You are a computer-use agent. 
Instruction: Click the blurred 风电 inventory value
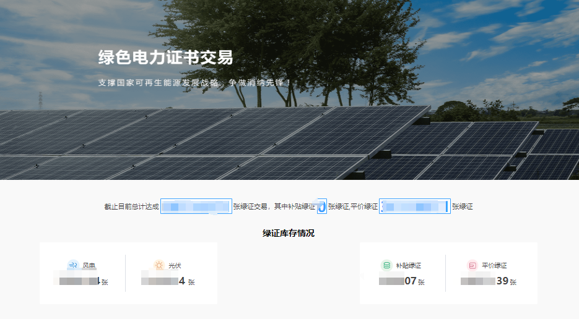pos(76,281)
